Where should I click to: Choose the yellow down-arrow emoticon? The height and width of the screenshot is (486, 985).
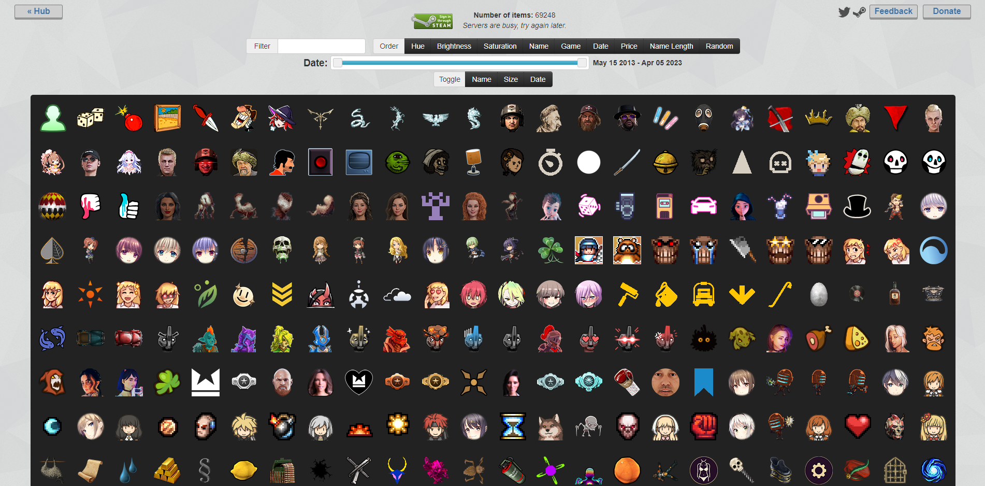click(x=742, y=295)
